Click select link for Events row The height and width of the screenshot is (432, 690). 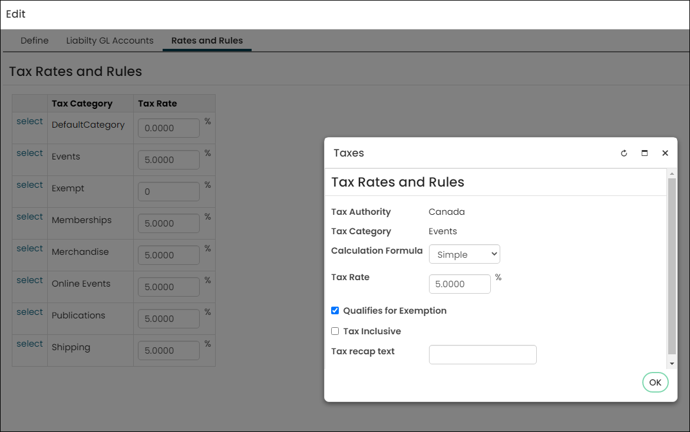click(x=29, y=153)
